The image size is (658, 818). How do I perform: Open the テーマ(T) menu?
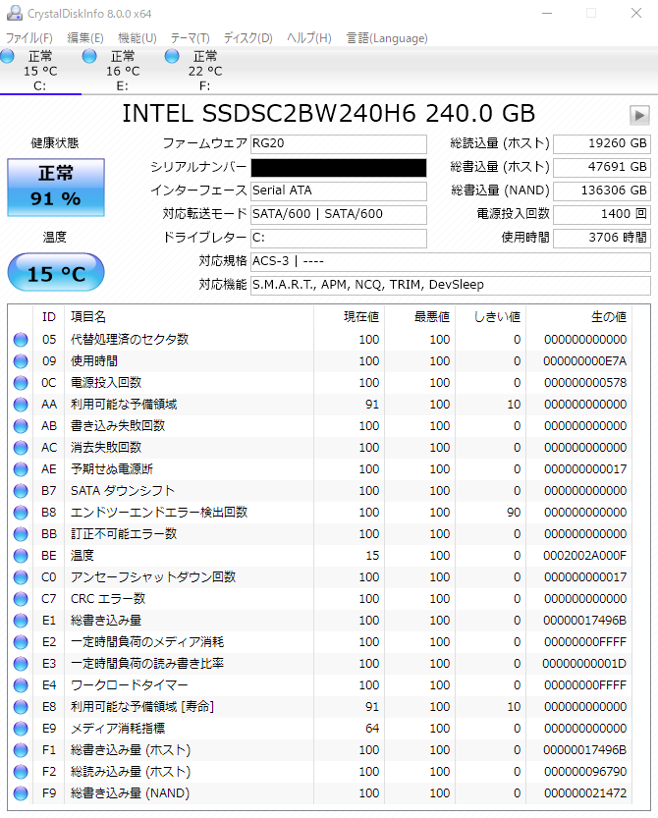190,38
